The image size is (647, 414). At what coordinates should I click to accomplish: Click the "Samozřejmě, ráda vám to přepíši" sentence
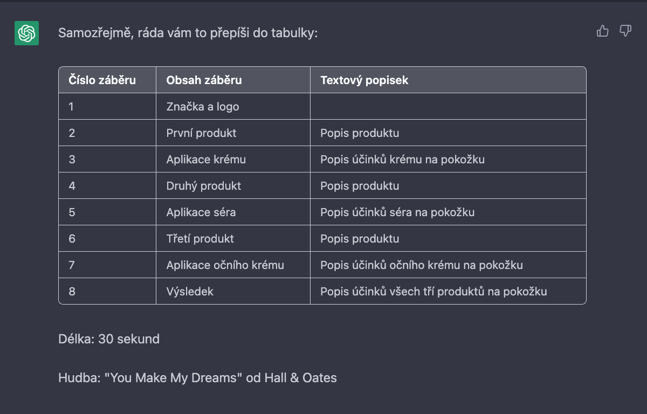point(188,33)
